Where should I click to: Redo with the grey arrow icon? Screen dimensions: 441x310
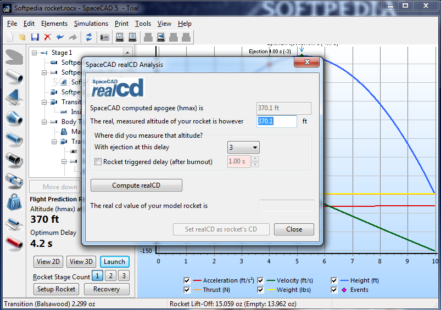click(x=73, y=37)
